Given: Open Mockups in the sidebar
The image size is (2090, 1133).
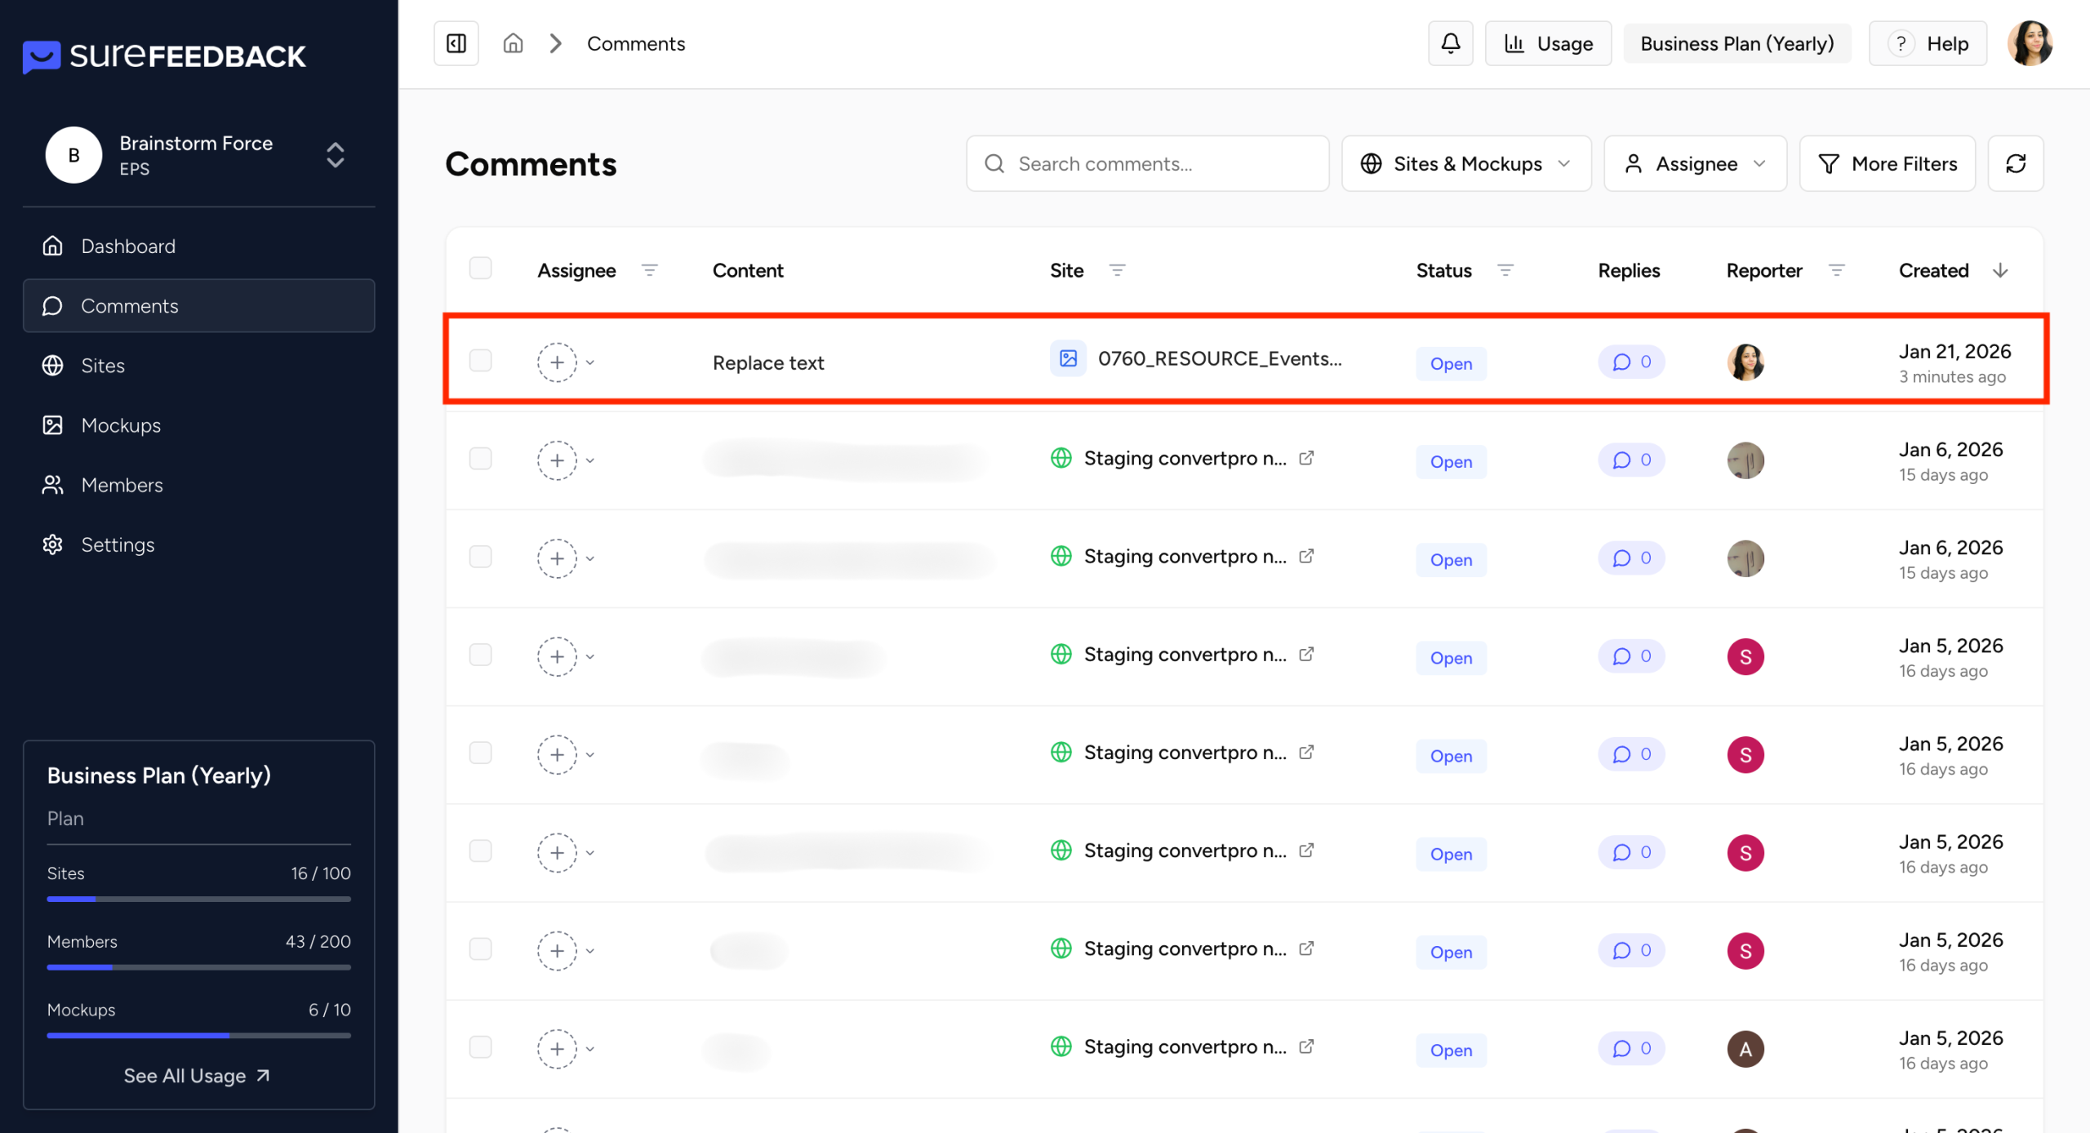Looking at the screenshot, I should click(121, 425).
